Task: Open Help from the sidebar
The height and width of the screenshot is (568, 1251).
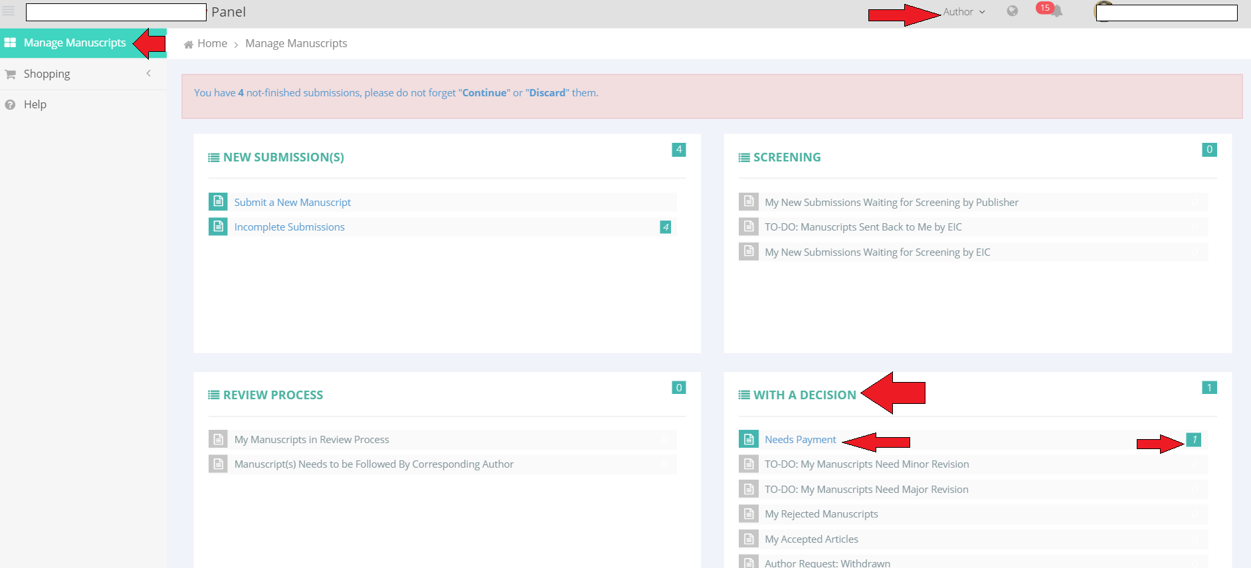Action: point(35,105)
